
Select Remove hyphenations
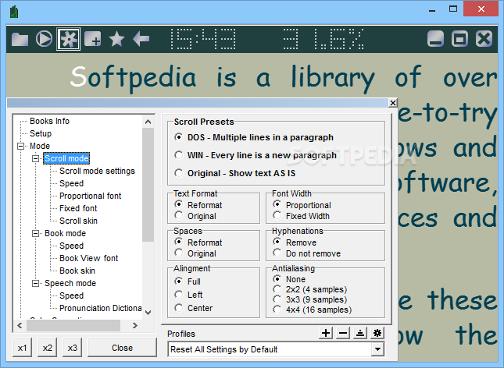click(x=295, y=242)
